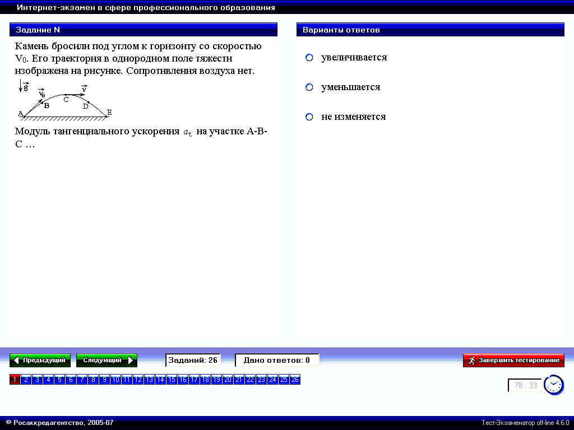The image size is (574, 430).
Task: Jump to question number 7
Action: click(82, 380)
